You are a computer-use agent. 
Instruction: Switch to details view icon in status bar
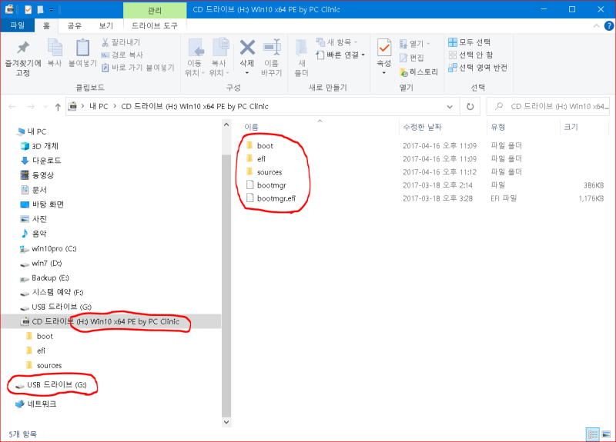click(x=593, y=434)
